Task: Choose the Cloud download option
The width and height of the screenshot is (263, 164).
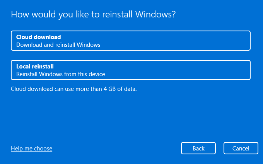Action: pos(131,41)
